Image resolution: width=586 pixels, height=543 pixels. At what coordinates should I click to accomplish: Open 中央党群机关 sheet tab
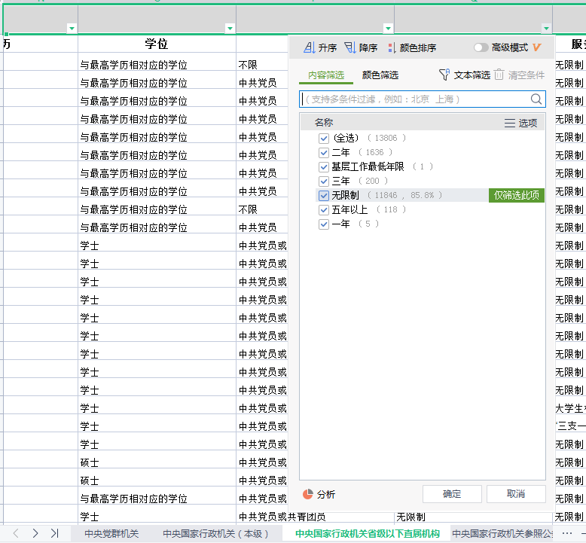(x=111, y=533)
